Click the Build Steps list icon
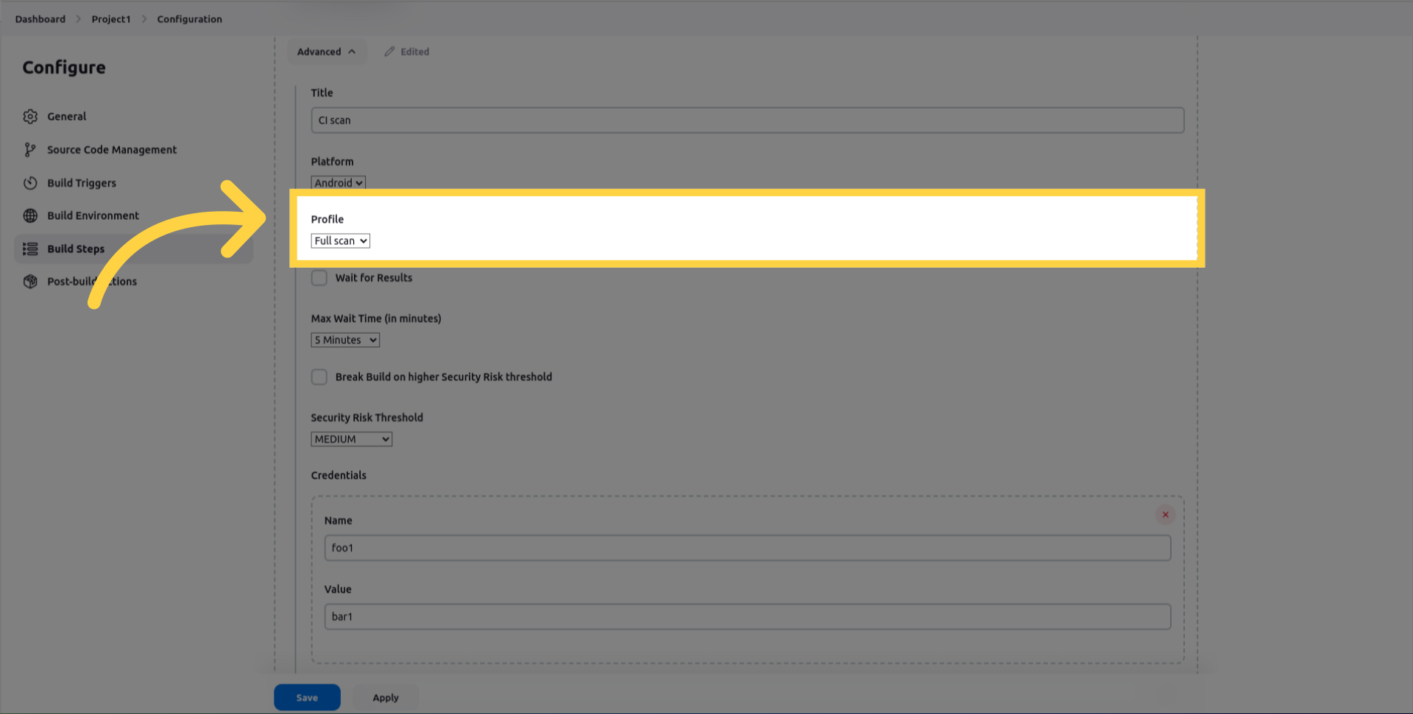This screenshot has height=714, width=1413. (x=30, y=249)
